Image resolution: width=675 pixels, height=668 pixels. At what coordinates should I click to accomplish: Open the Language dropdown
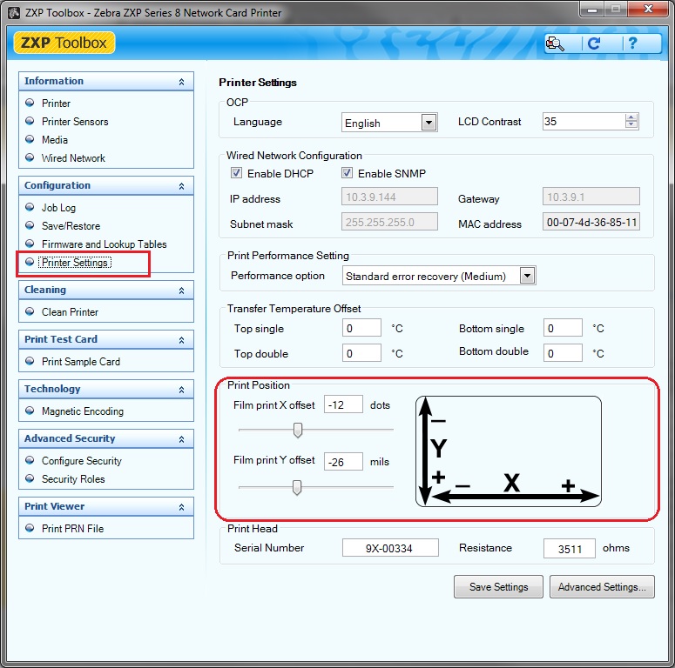pos(429,123)
